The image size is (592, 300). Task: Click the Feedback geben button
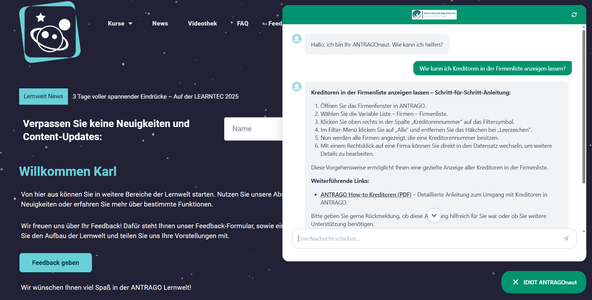click(56, 263)
